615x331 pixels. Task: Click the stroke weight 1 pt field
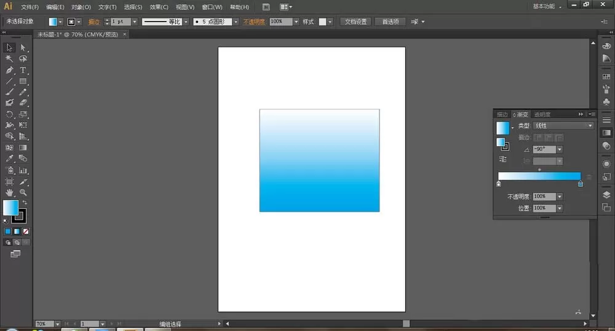click(x=121, y=21)
